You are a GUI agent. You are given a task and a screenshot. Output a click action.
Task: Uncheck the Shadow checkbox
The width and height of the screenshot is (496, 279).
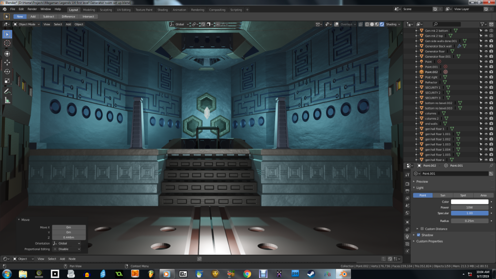tap(418, 235)
